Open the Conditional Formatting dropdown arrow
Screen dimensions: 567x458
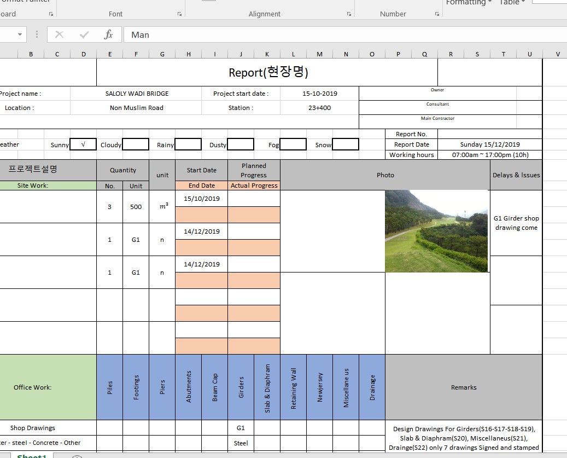[489, 2]
